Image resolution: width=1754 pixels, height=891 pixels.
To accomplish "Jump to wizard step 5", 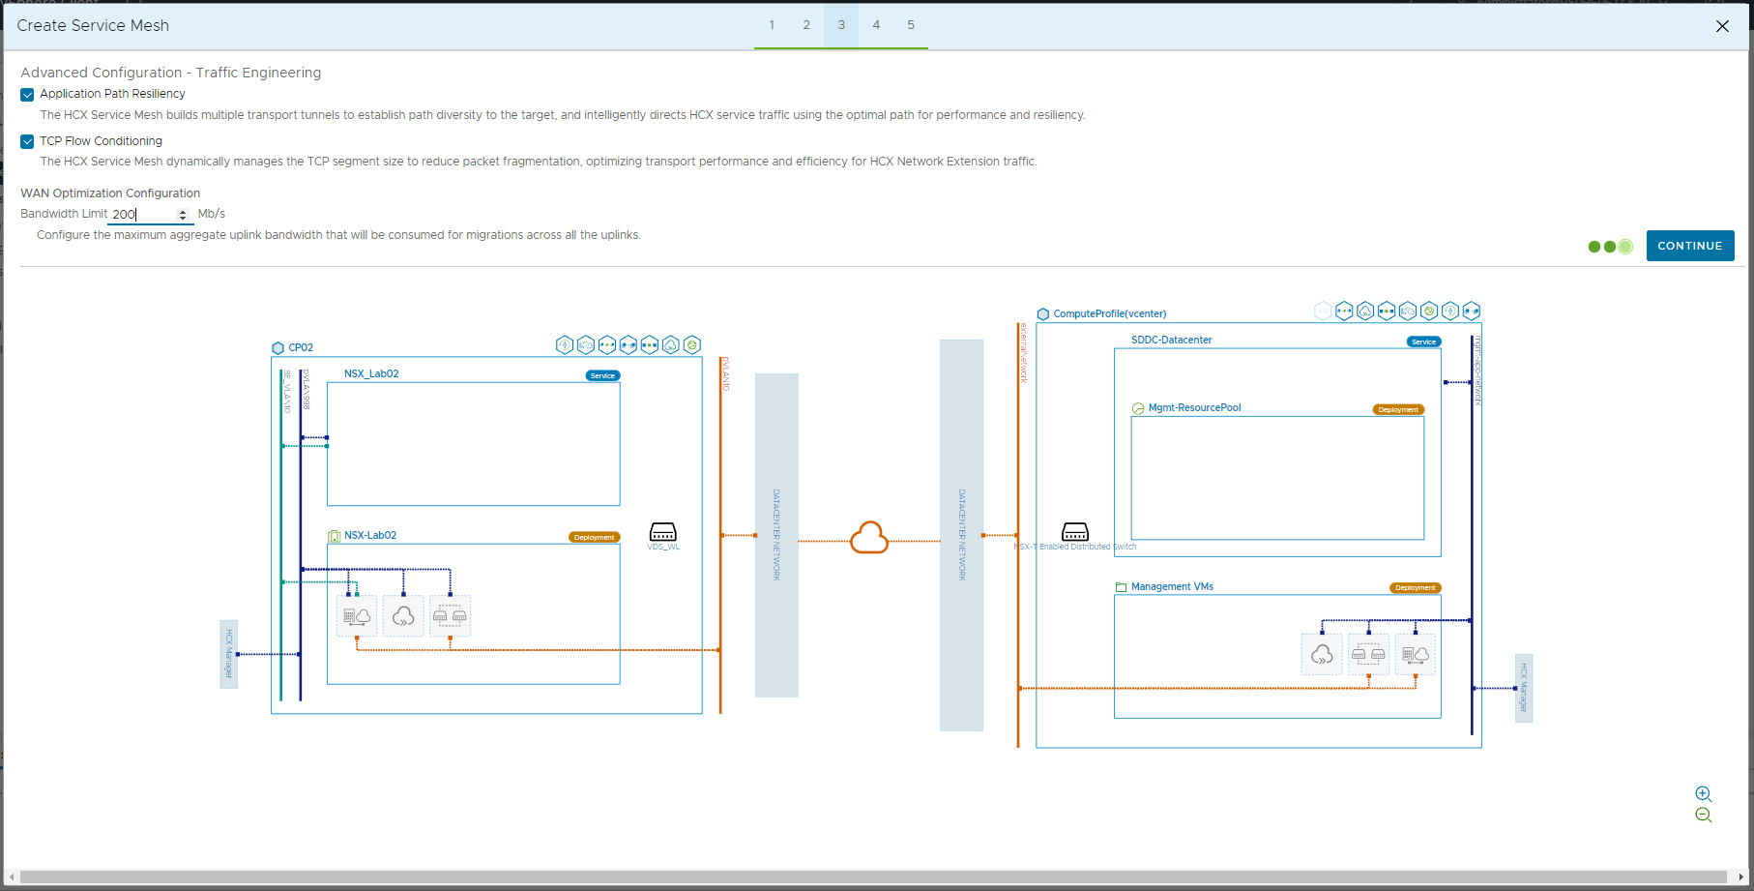I will (911, 25).
